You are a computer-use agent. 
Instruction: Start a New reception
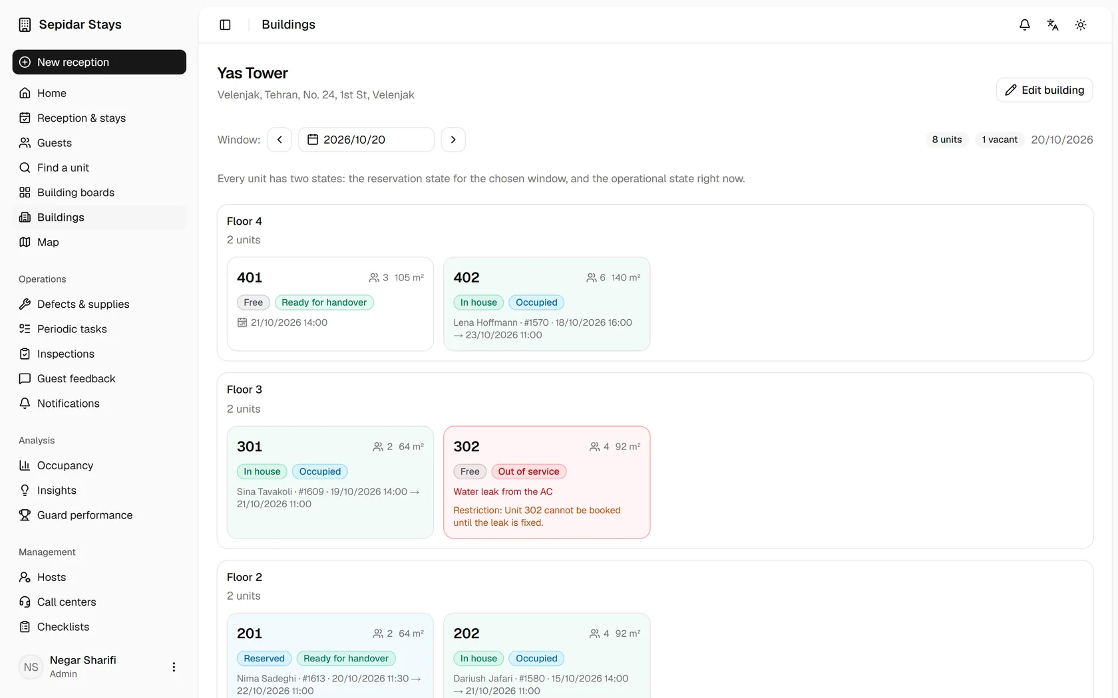pos(99,62)
